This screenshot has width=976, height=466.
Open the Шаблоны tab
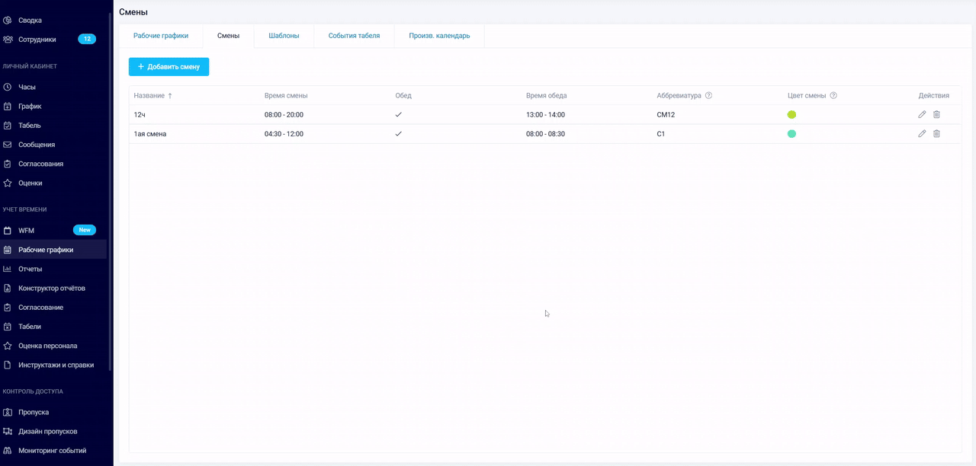(284, 36)
